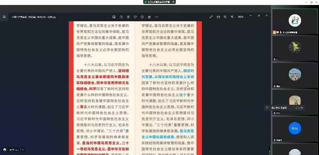Delete the image with the trash icon
The height and width of the screenshot is (155, 319).
(x=128, y=17)
